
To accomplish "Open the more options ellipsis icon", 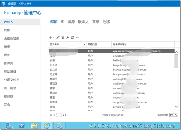I will [78, 37].
